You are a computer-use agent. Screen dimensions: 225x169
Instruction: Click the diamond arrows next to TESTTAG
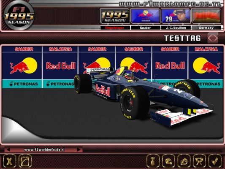point(213,38)
